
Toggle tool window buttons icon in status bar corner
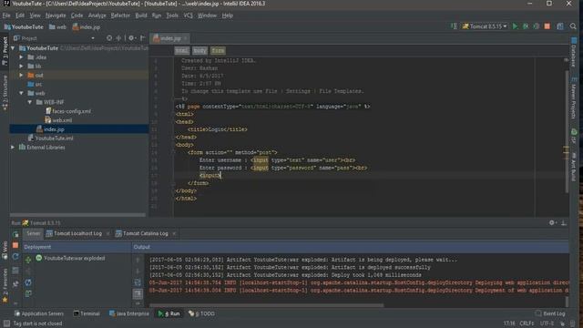pyautogui.click(x=6, y=323)
